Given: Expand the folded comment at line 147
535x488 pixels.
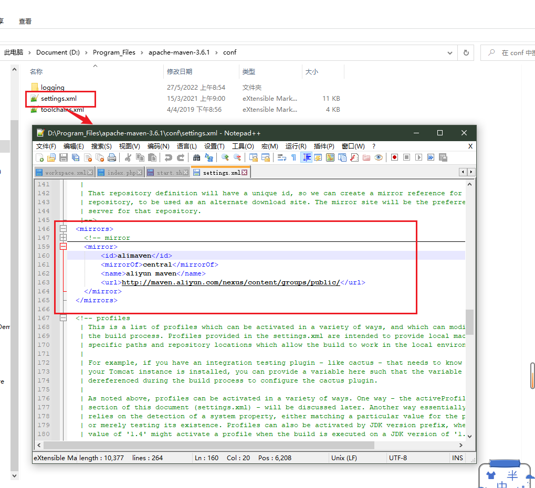Looking at the screenshot, I should pos(64,237).
